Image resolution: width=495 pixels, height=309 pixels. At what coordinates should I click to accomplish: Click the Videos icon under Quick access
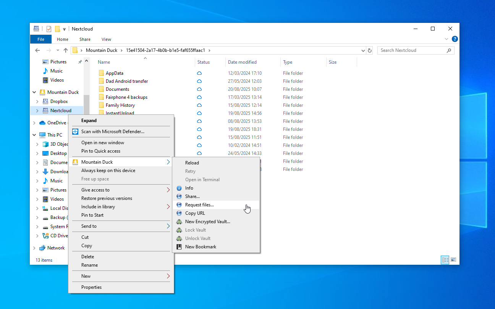[x=45, y=80]
